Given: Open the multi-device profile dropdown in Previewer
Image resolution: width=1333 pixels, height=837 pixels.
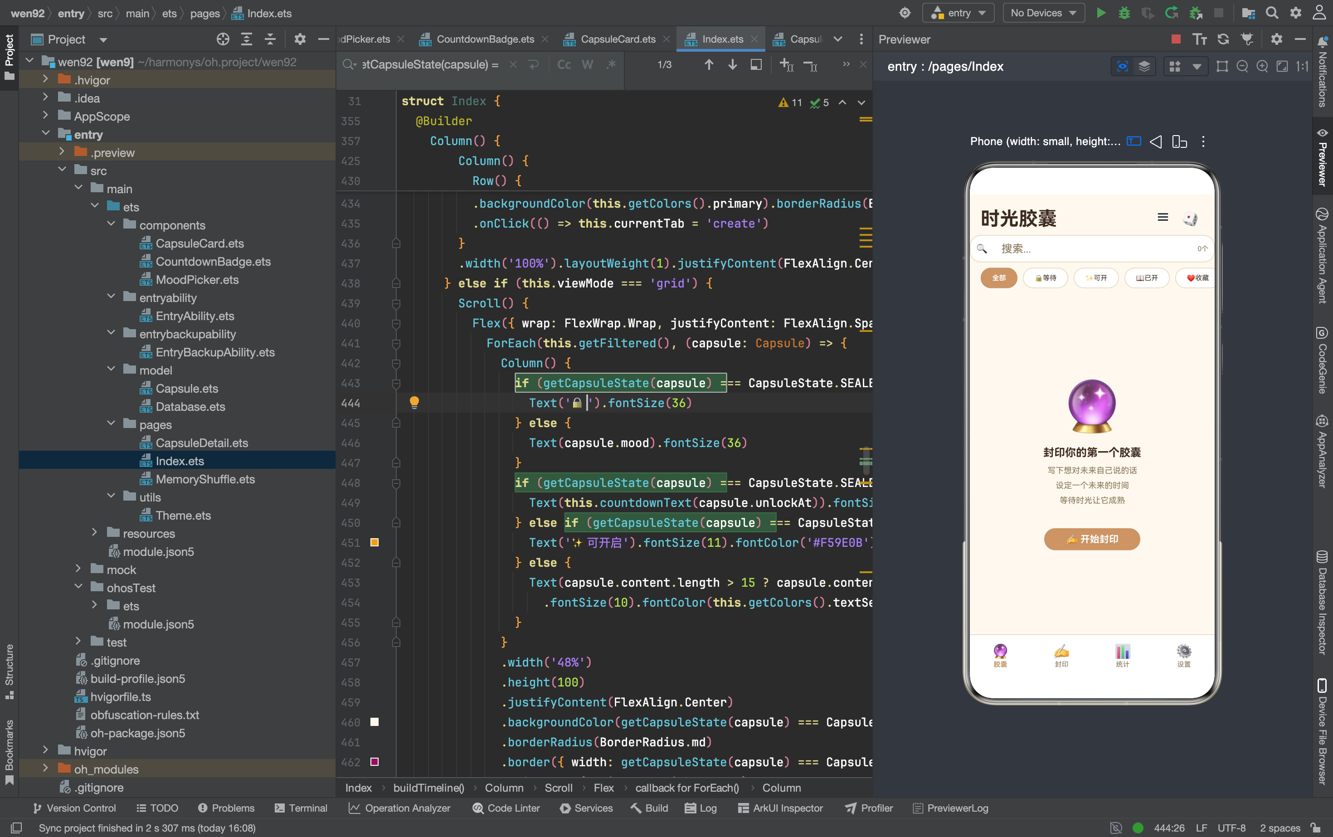Looking at the screenshot, I should pyautogui.click(x=1196, y=67).
